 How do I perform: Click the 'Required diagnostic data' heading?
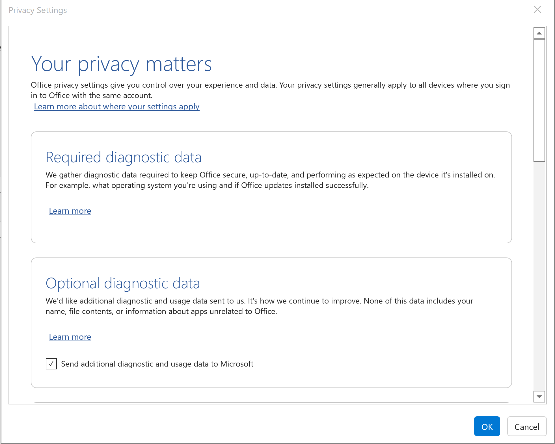(124, 157)
